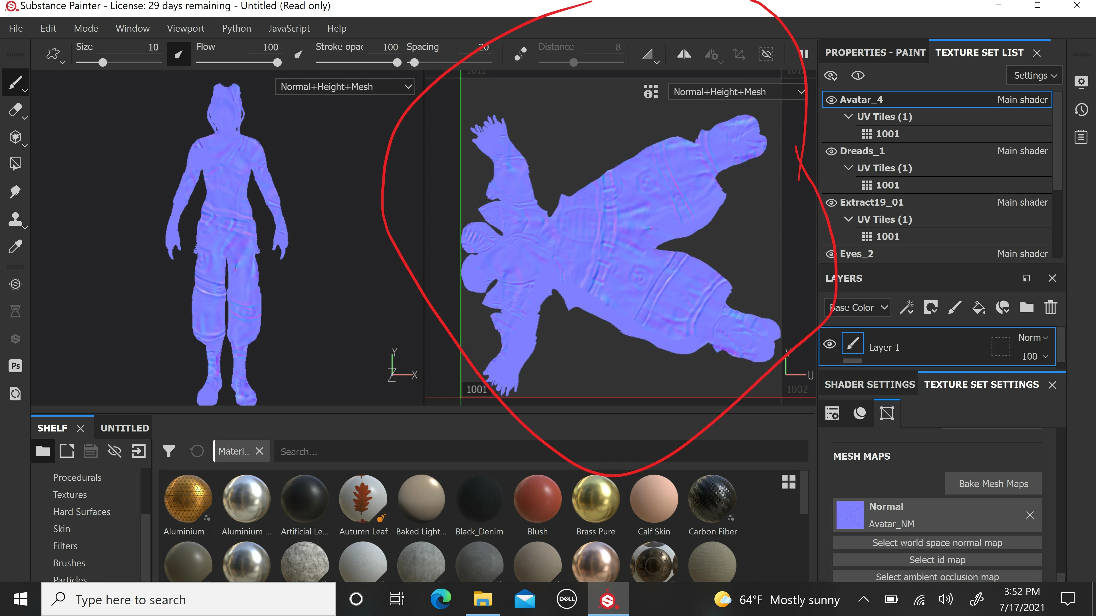
Task: Select the Eraser tool
Action: pyautogui.click(x=15, y=110)
